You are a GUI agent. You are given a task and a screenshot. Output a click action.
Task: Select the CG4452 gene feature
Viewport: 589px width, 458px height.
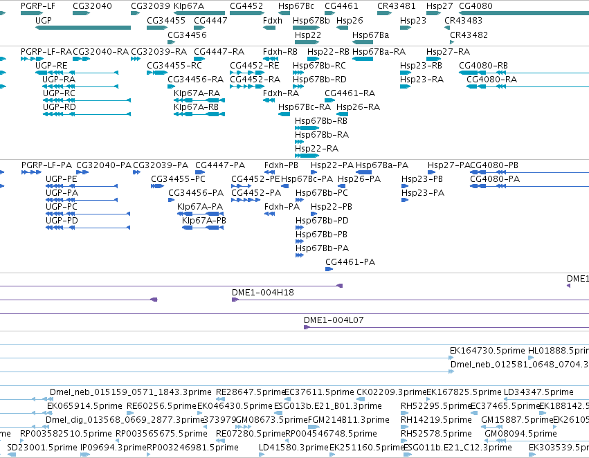pos(247,14)
